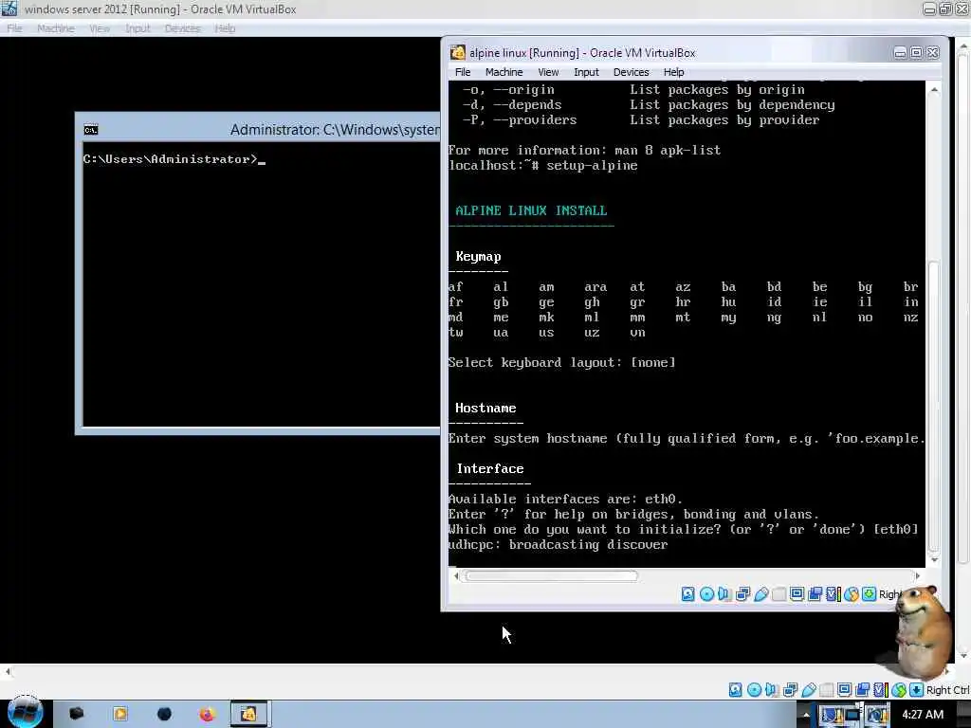The height and width of the screenshot is (728, 971).
Task: Click recording indicator in windows server status bar
Action: (862, 690)
